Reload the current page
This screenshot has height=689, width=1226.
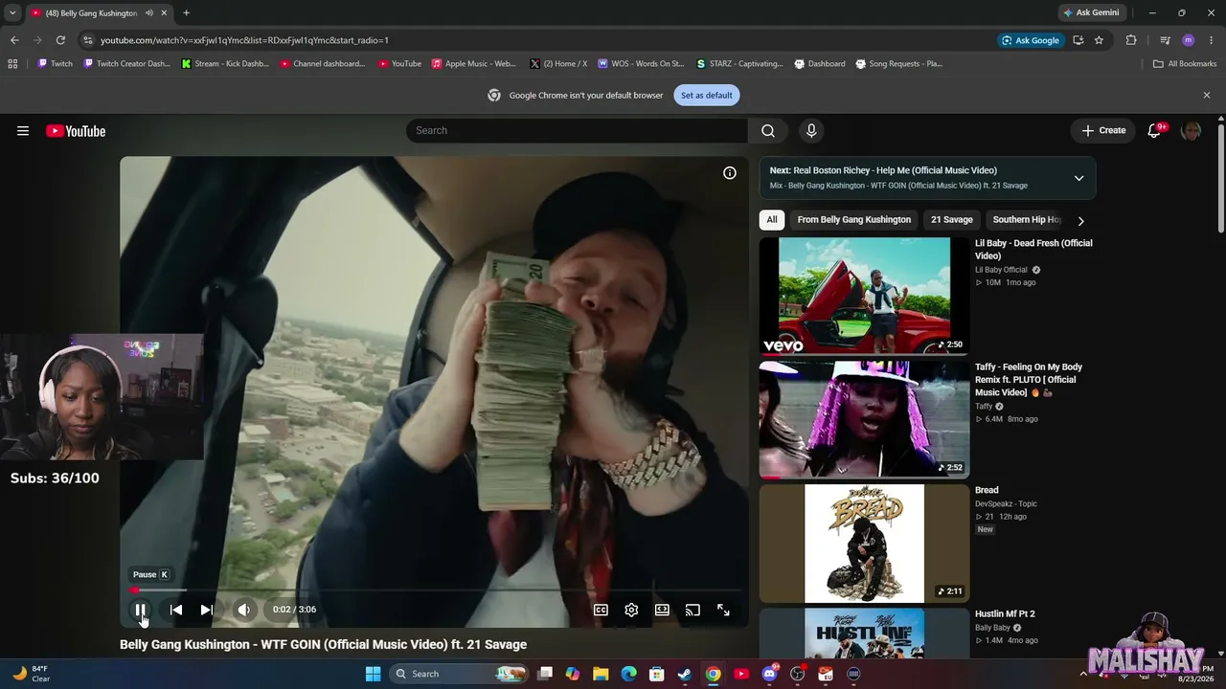[60, 40]
